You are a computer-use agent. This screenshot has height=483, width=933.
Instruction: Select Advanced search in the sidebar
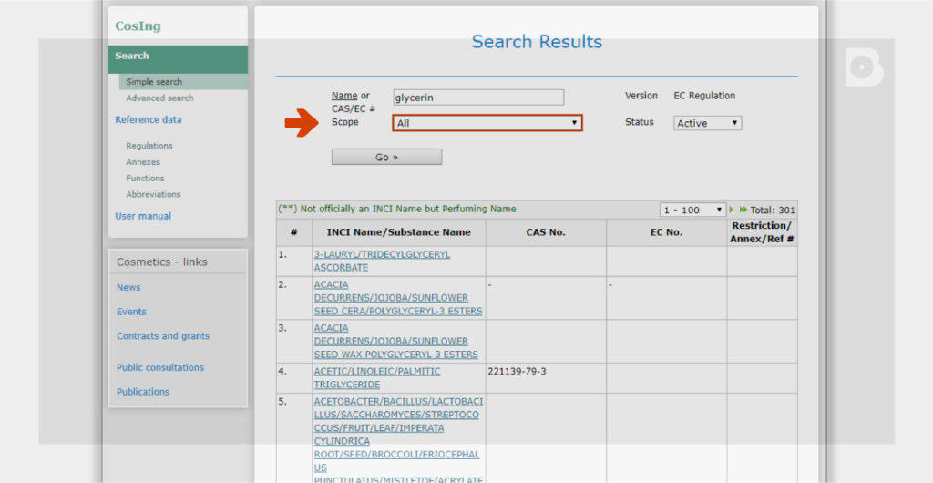coord(159,98)
